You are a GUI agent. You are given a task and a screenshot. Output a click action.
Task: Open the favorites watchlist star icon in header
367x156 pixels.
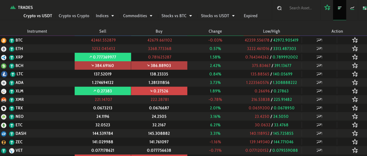pos(327,8)
